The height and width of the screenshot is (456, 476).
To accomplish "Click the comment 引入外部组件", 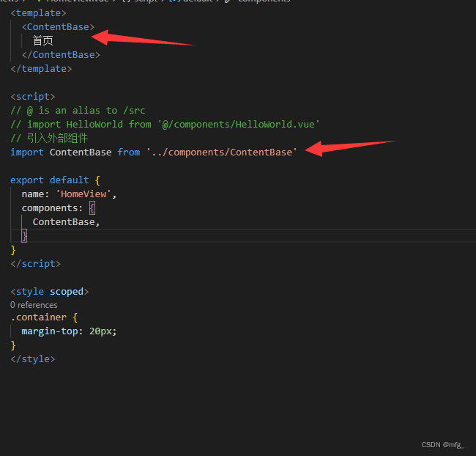I will tap(49, 139).
